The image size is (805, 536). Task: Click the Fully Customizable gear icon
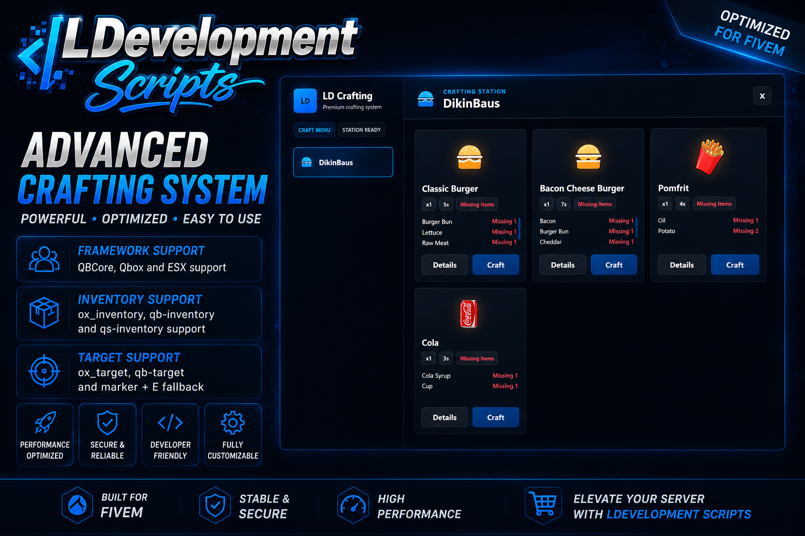(x=233, y=422)
